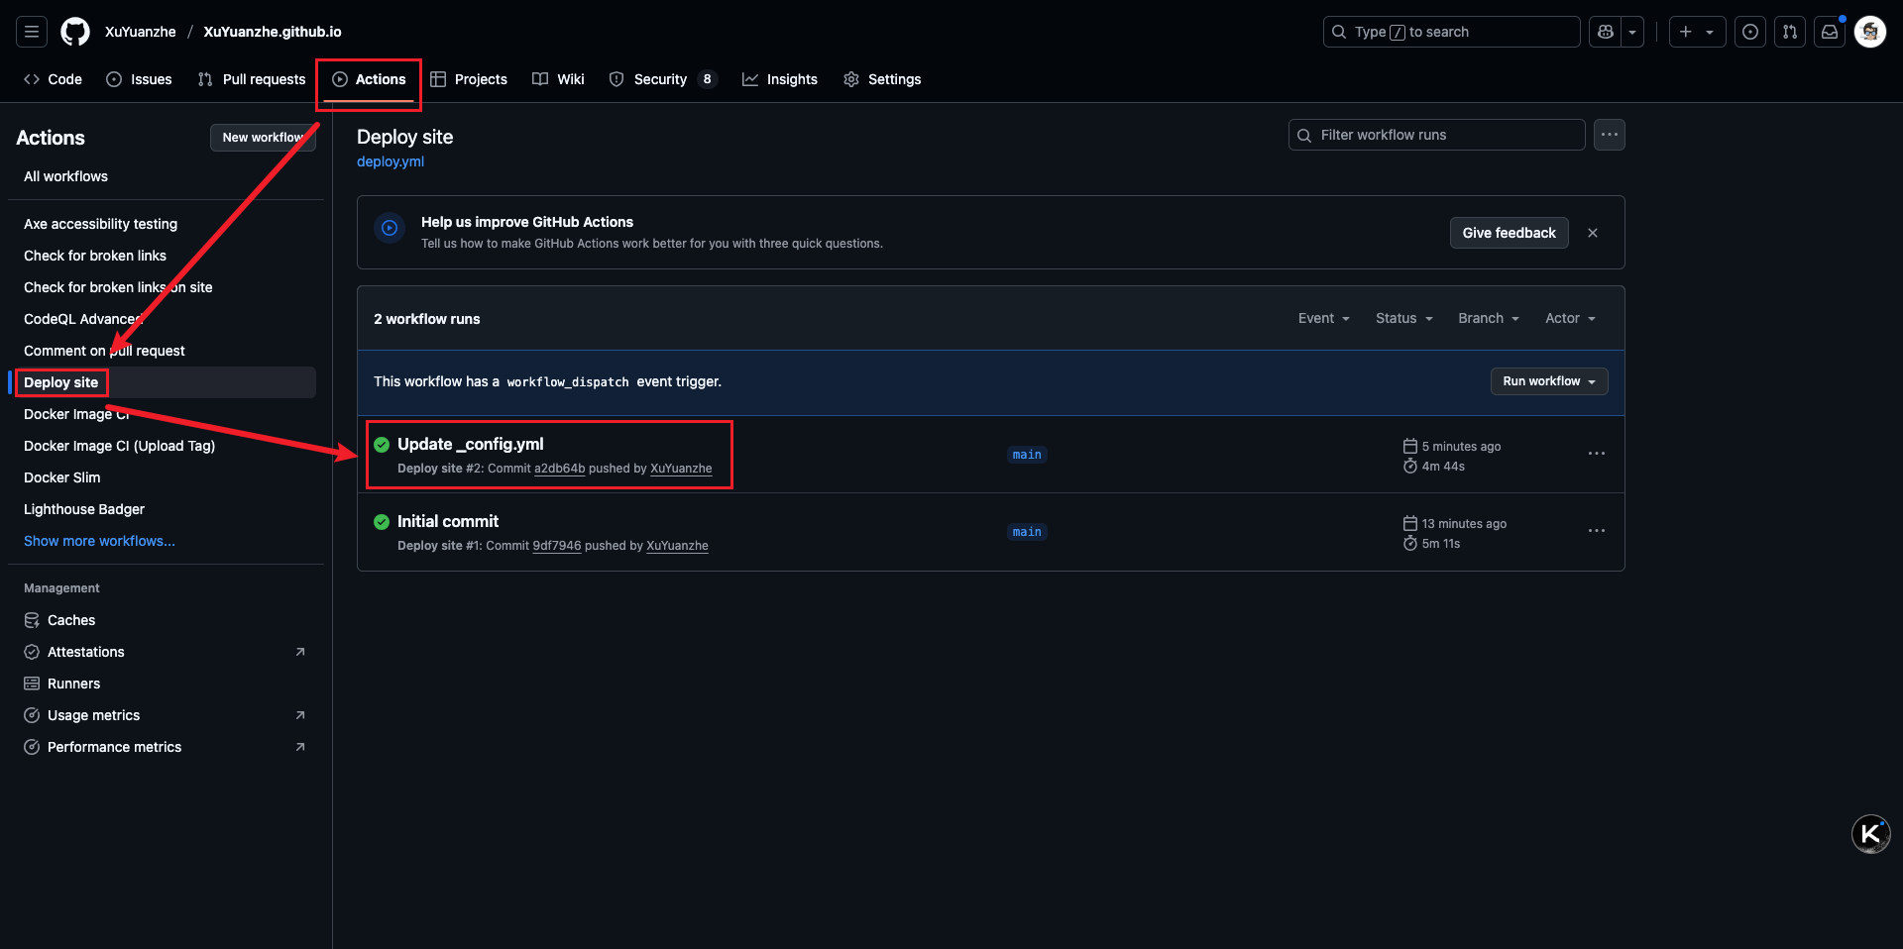This screenshot has width=1903, height=949.
Task: Open the Insights tab
Action: click(780, 79)
